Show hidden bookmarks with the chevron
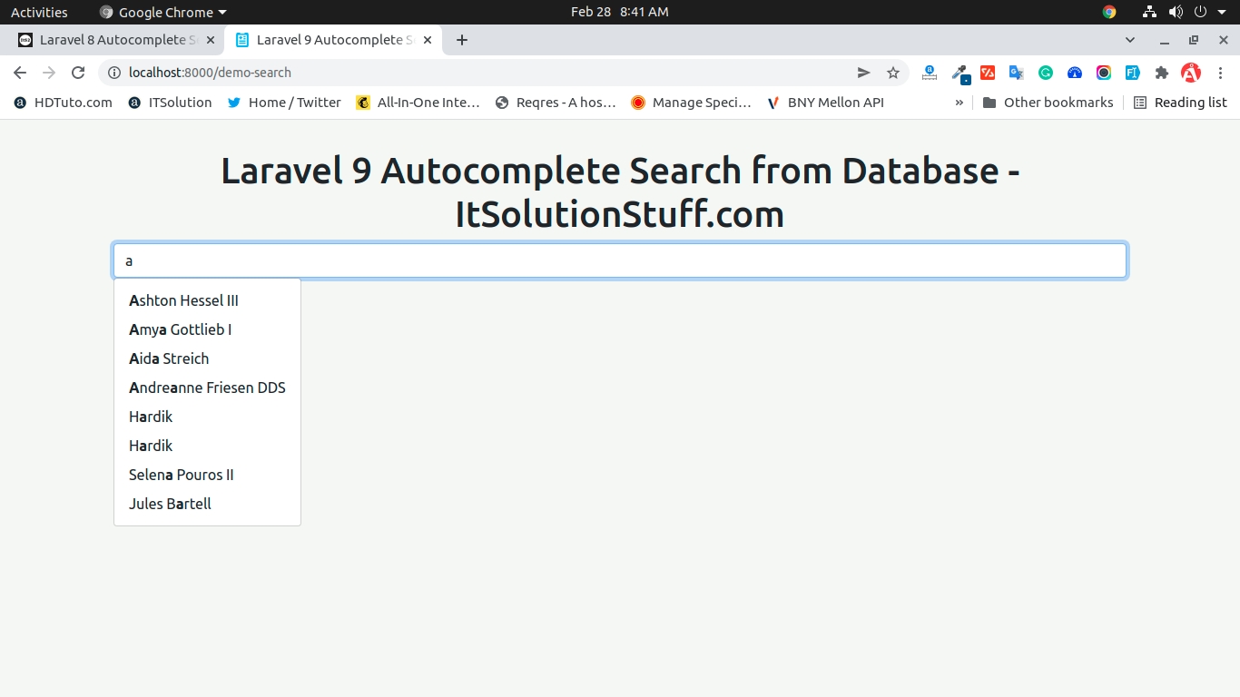The width and height of the screenshot is (1240, 697). [x=959, y=103]
